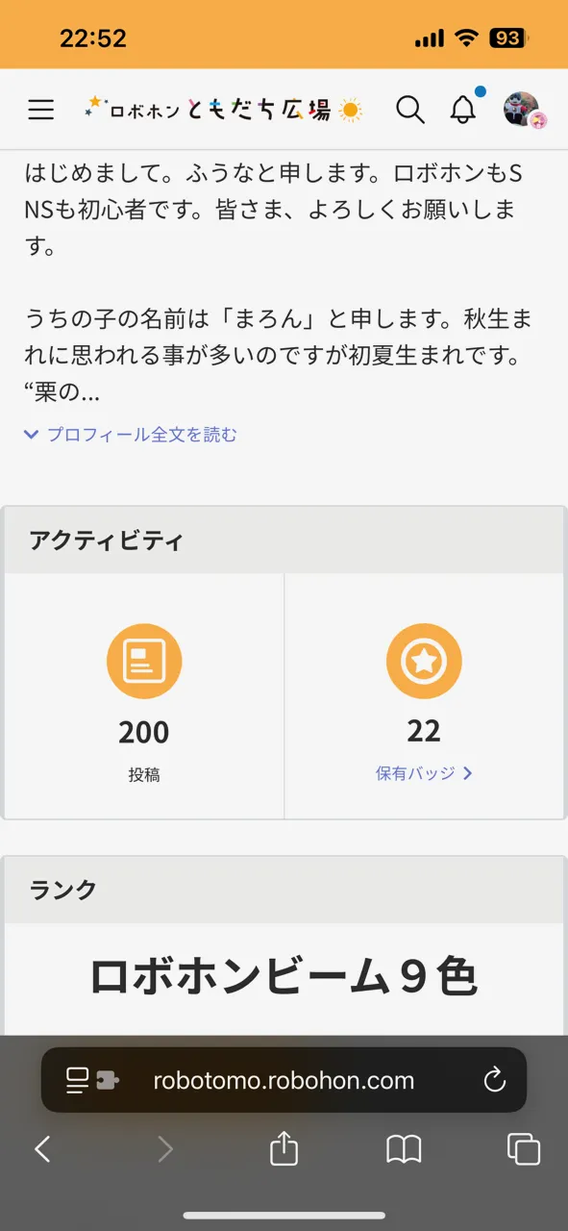
Task: Reload the page with the refresh icon
Action: pyautogui.click(x=495, y=1079)
